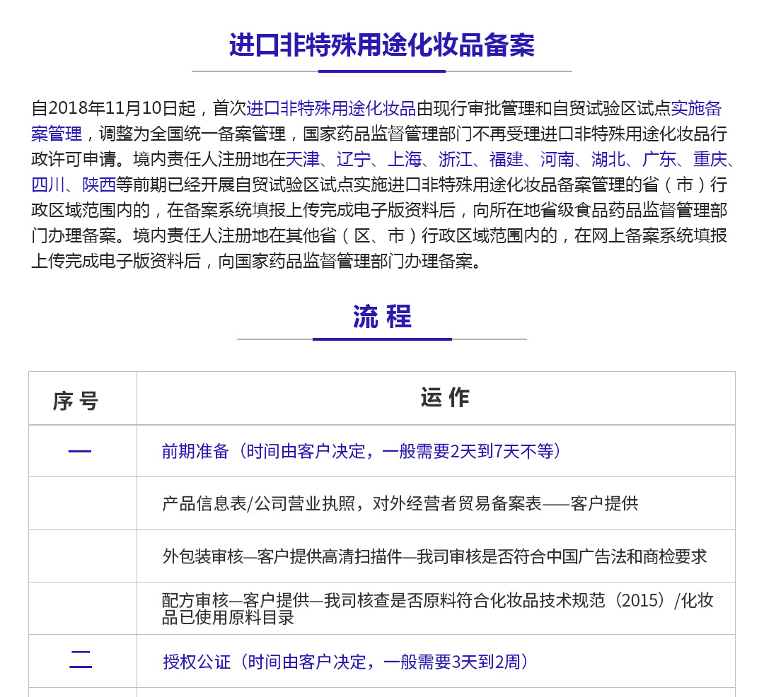This screenshot has height=697, width=764.
Task: Click the 四川 link
Action: (48, 184)
